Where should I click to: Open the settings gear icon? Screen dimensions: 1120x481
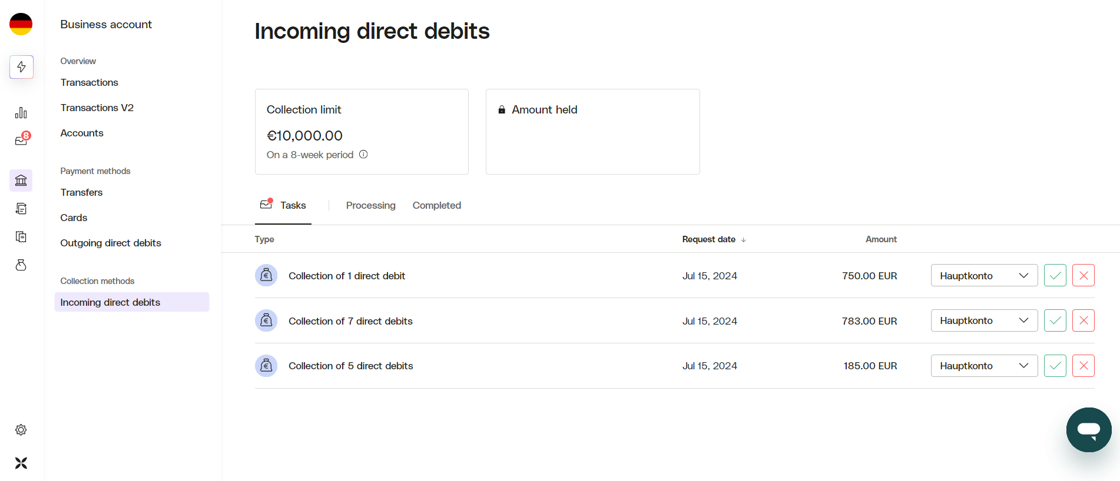[x=21, y=430]
